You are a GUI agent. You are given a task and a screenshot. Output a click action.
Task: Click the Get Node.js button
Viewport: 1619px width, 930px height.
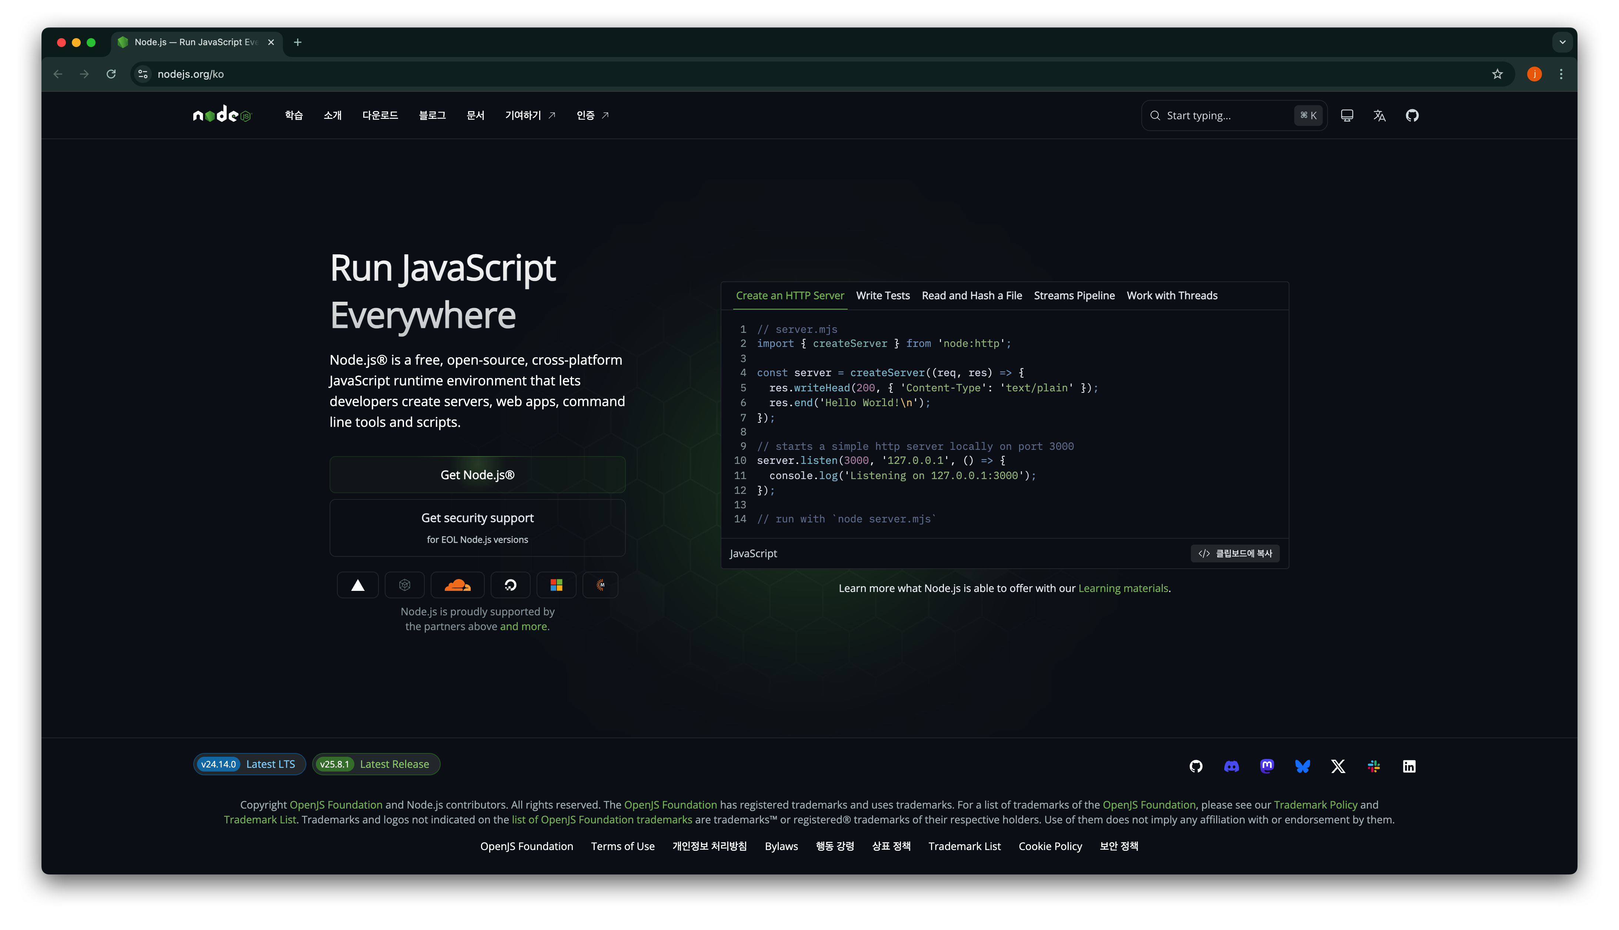pyautogui.click(x=477, y=475)
